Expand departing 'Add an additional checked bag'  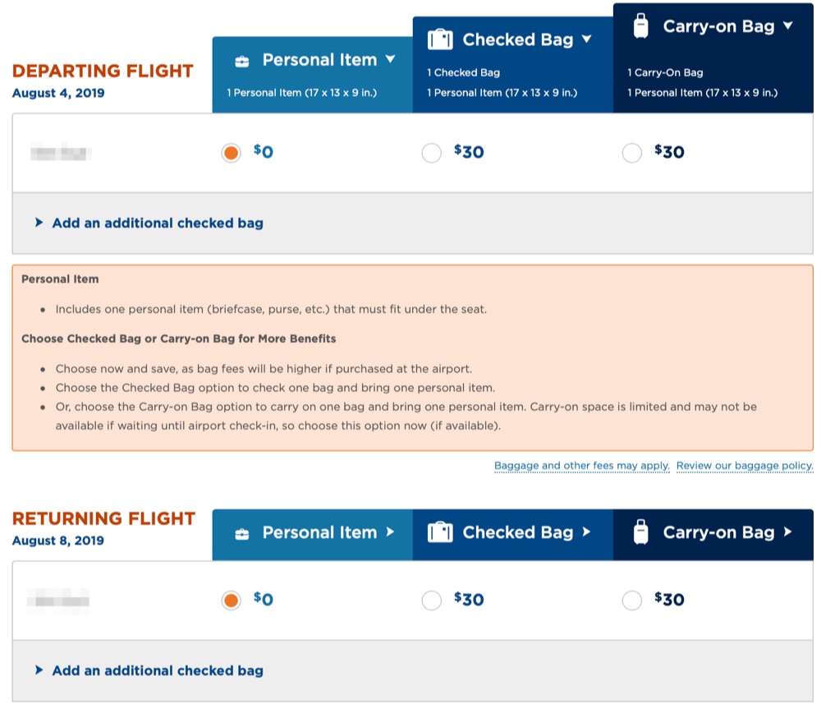pyautogui.click(x=157, y=223)
